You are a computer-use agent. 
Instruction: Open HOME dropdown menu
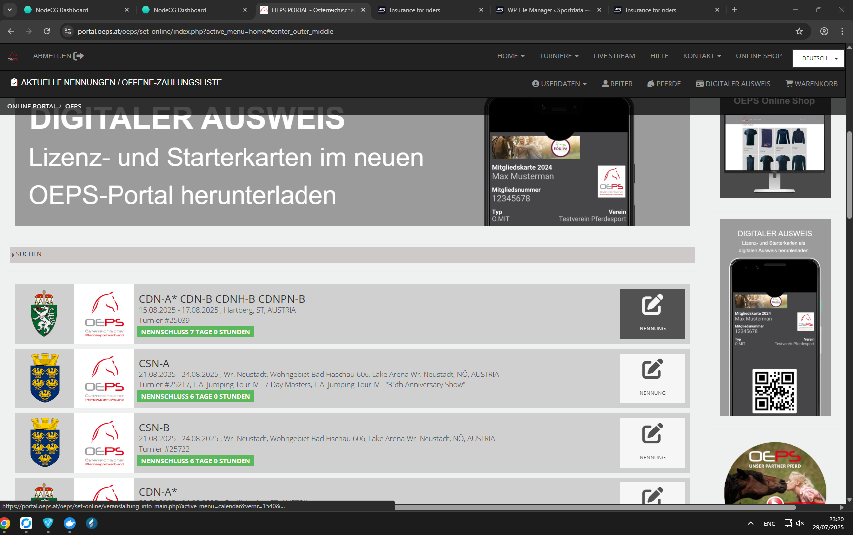(x=511, y=56)
